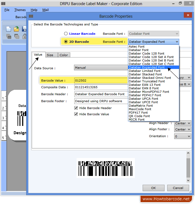
Task: Open the Themes menu
Action: point(20,10)
